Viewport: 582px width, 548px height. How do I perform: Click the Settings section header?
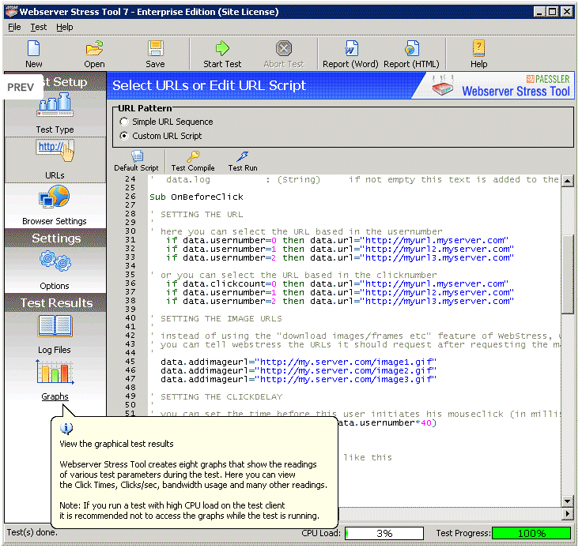click(55, 238)
